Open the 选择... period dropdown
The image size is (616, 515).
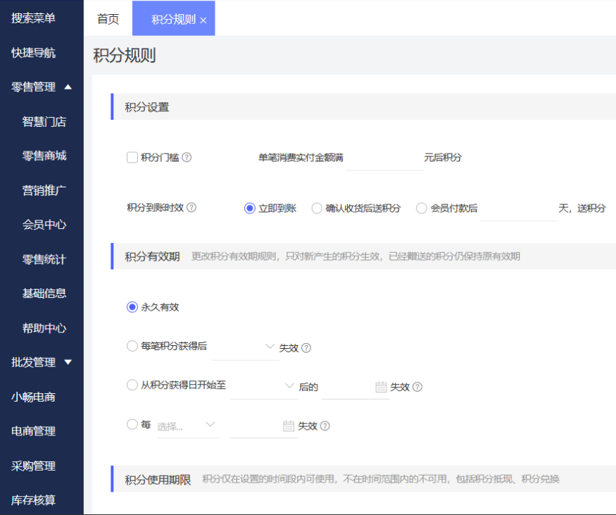coord(188,426)
